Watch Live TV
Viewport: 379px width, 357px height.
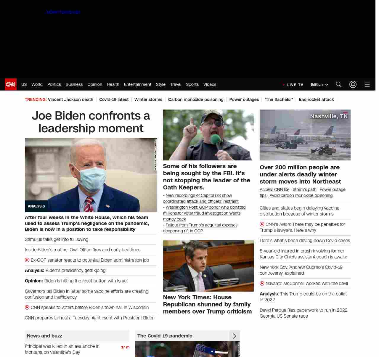(293, 85)
